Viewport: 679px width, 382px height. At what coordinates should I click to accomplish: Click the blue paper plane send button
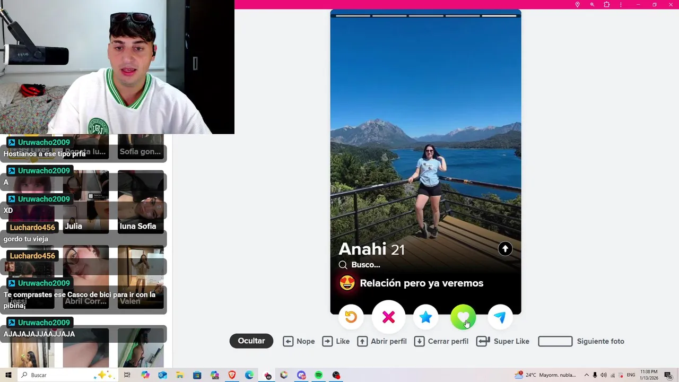tap(500, 317)
